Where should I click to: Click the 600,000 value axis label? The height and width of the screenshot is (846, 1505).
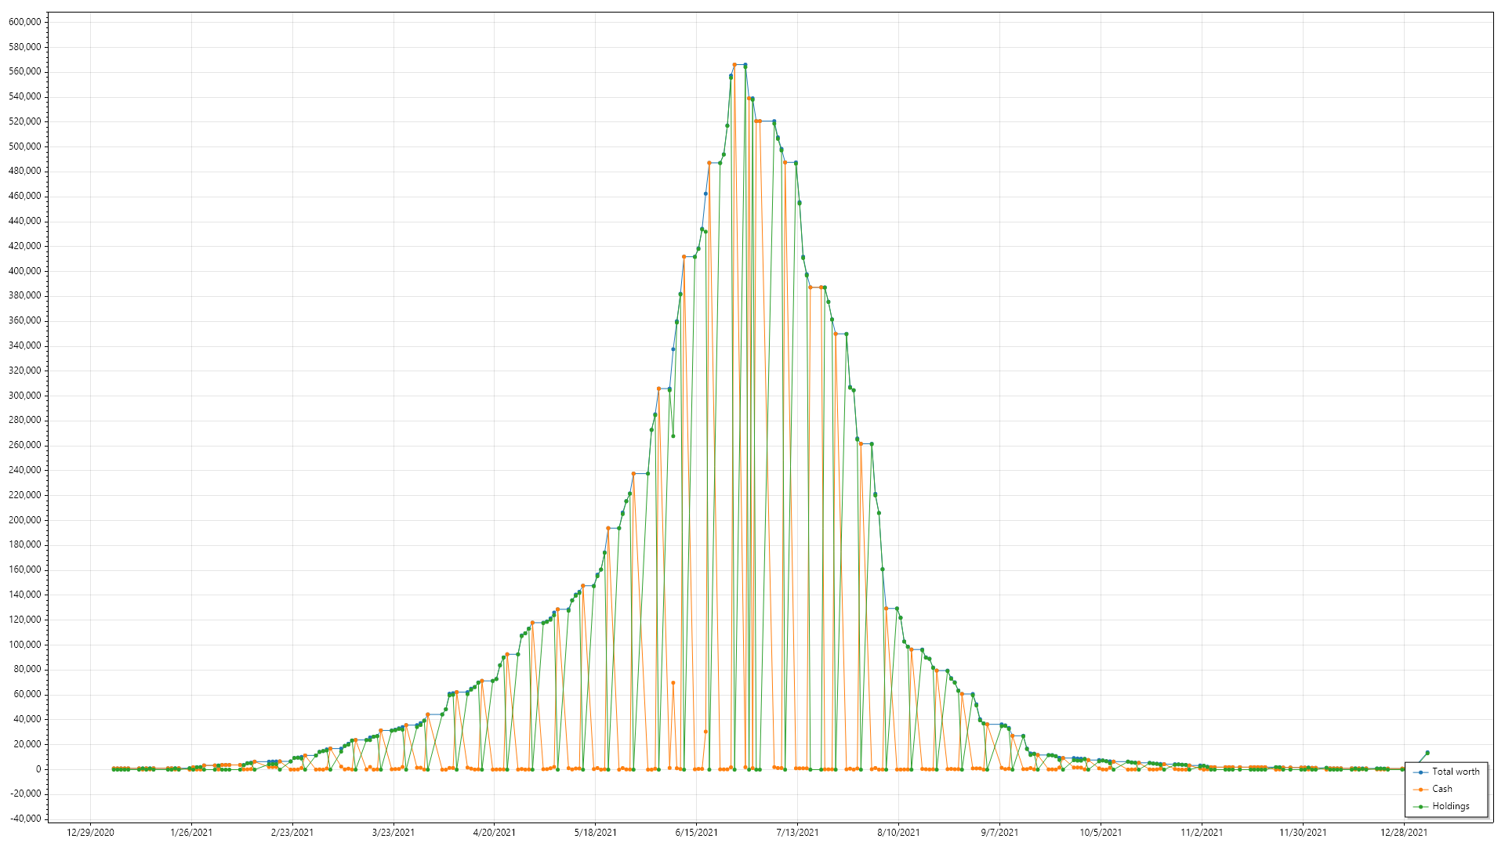click(25, 22)
